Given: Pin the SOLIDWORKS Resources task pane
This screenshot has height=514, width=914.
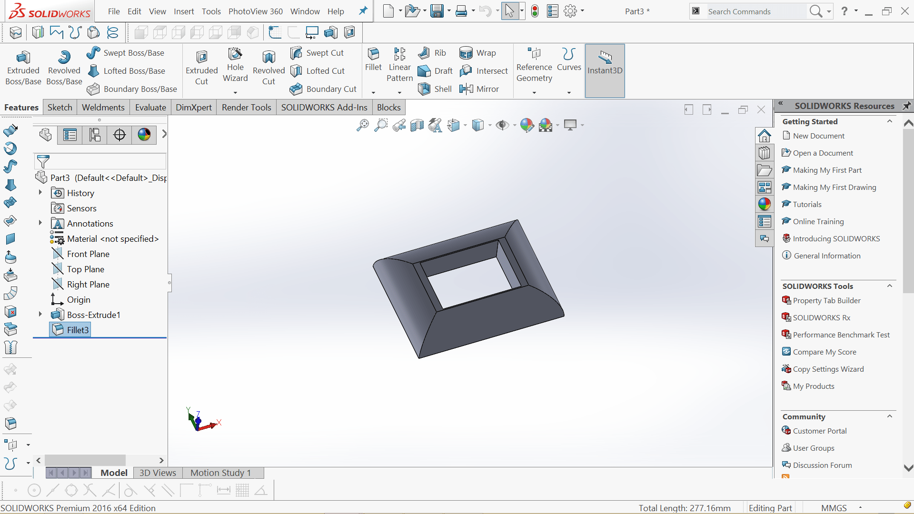Looking at the screenshot, I should [x=907, y=106].
